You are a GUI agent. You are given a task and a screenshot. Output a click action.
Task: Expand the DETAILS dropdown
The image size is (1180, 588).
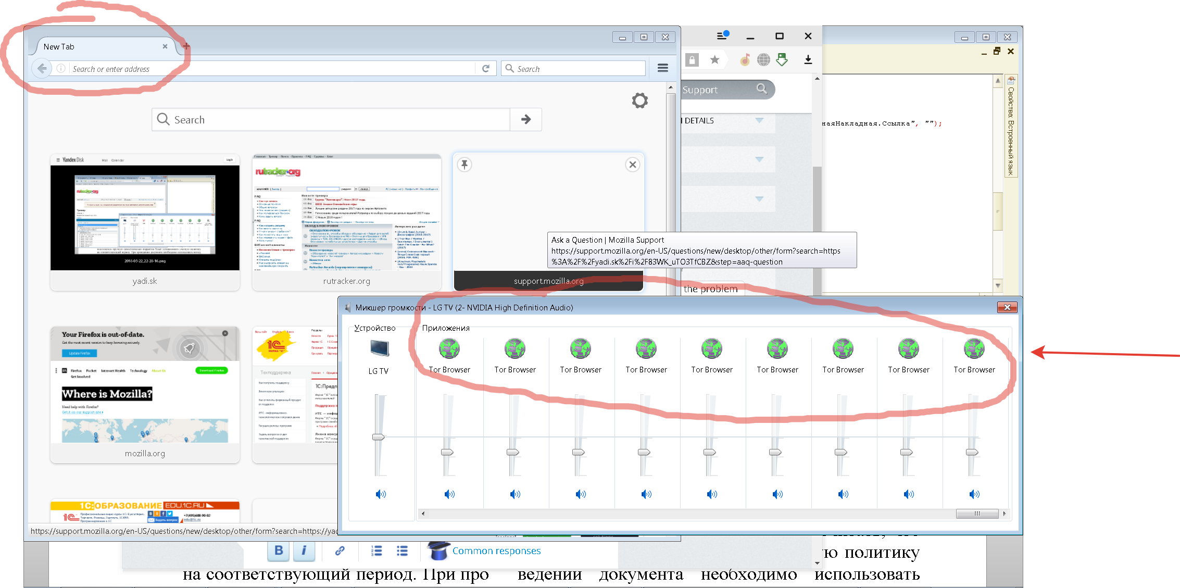(759, 120)
